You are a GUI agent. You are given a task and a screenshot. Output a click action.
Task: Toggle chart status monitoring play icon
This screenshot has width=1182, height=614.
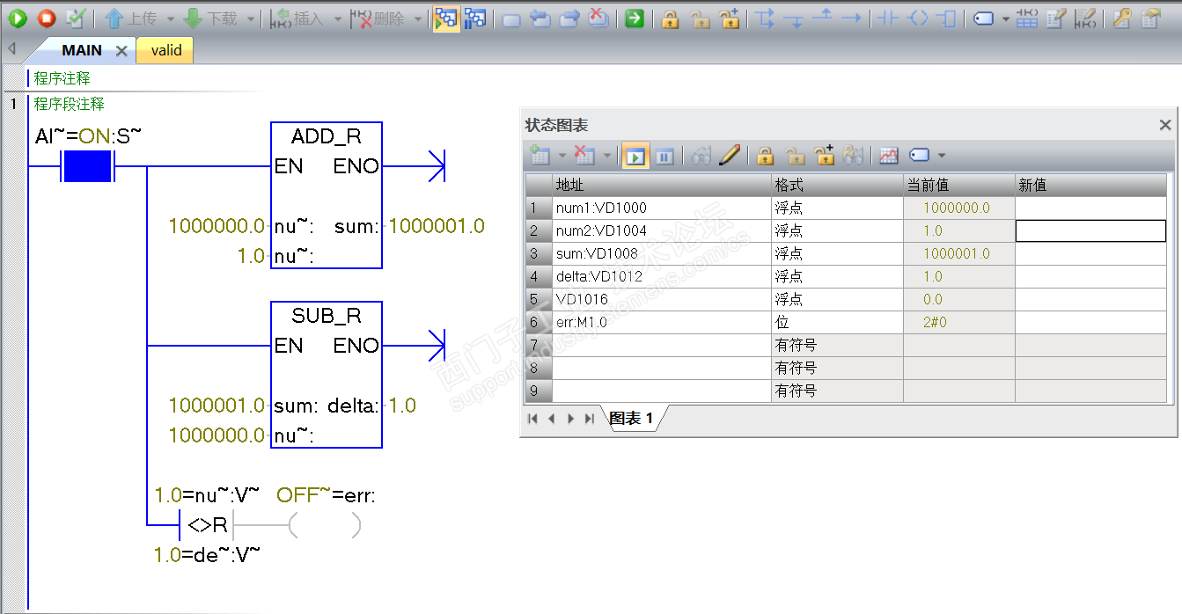635,156
